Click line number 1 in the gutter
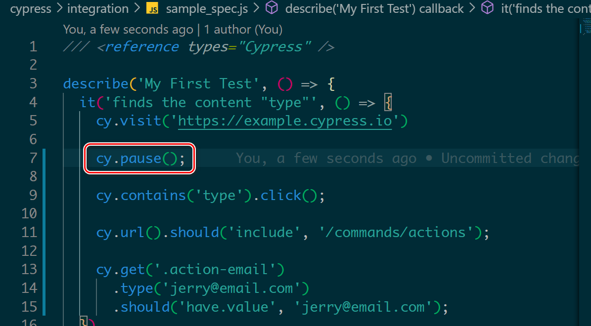This screenshot has width=591, height=326. click(x=33, y=47)
